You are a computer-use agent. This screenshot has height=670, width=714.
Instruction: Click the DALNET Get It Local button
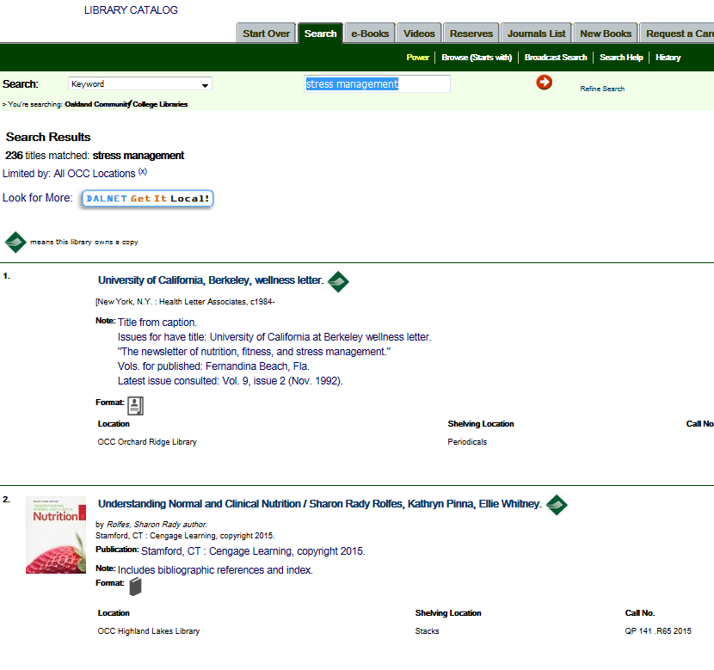(x=146, y=198)
